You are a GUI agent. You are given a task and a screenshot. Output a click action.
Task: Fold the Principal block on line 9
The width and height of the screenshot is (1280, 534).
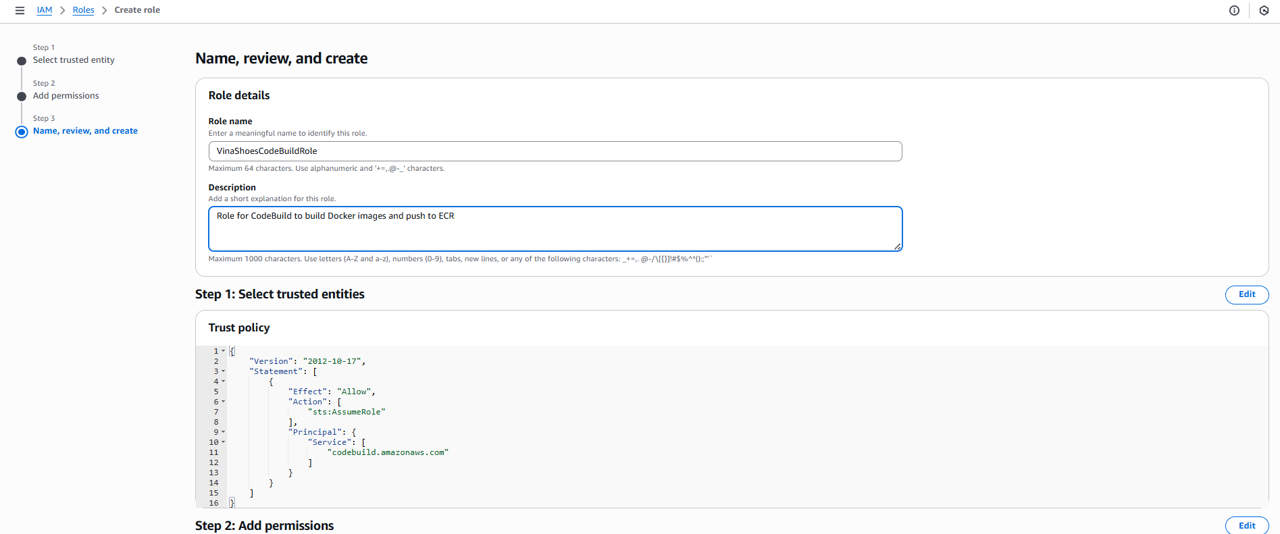click(x=224, y=432)
